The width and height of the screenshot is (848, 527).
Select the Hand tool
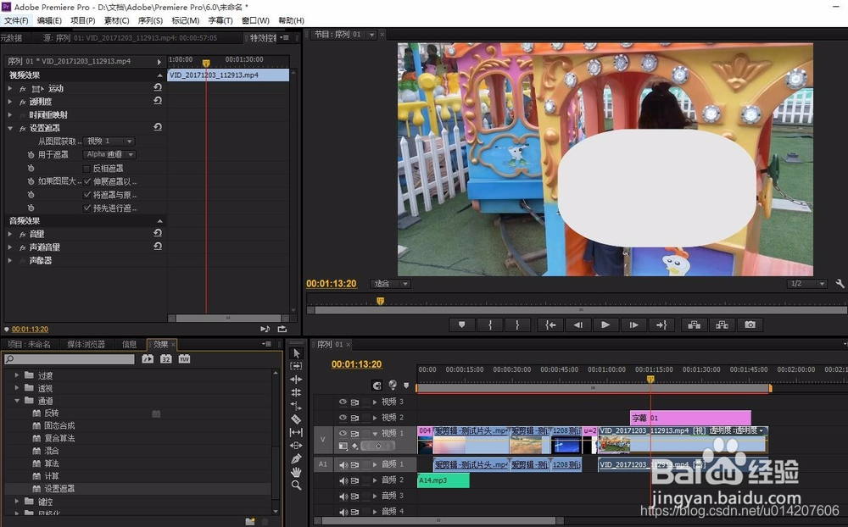pos(296,472)
